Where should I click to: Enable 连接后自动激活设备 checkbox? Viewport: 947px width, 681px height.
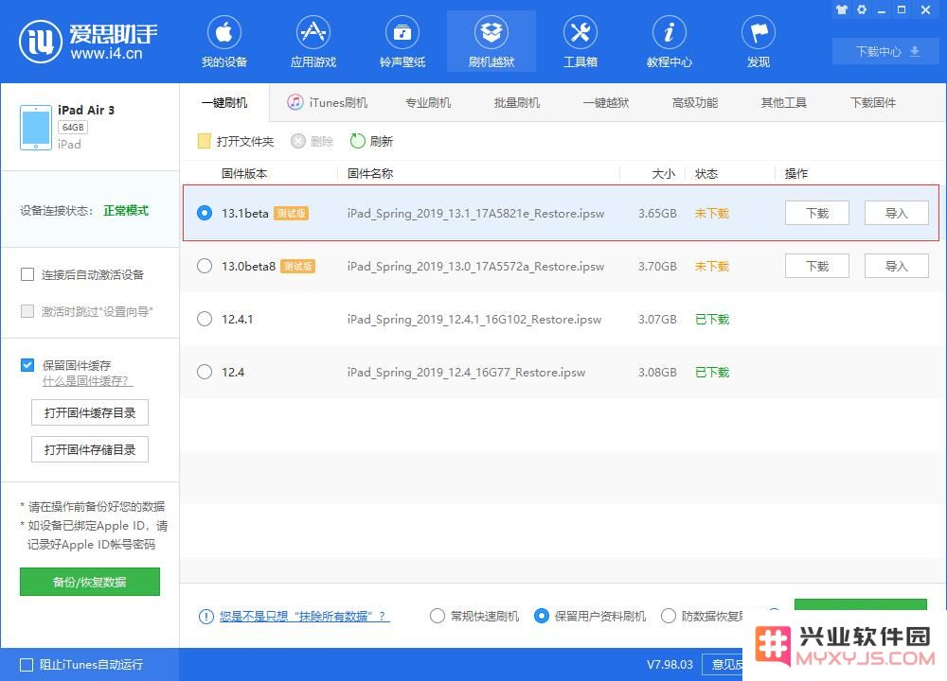(27, 274)
